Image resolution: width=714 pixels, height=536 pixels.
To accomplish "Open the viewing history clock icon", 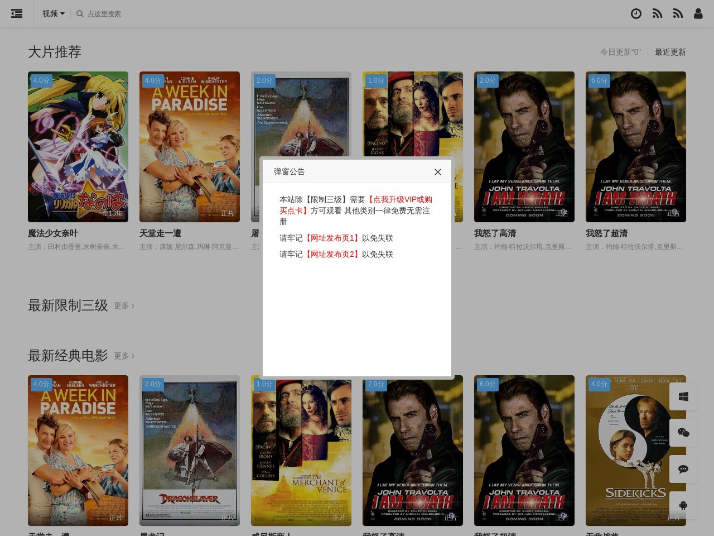I will [x=636, y=14].
